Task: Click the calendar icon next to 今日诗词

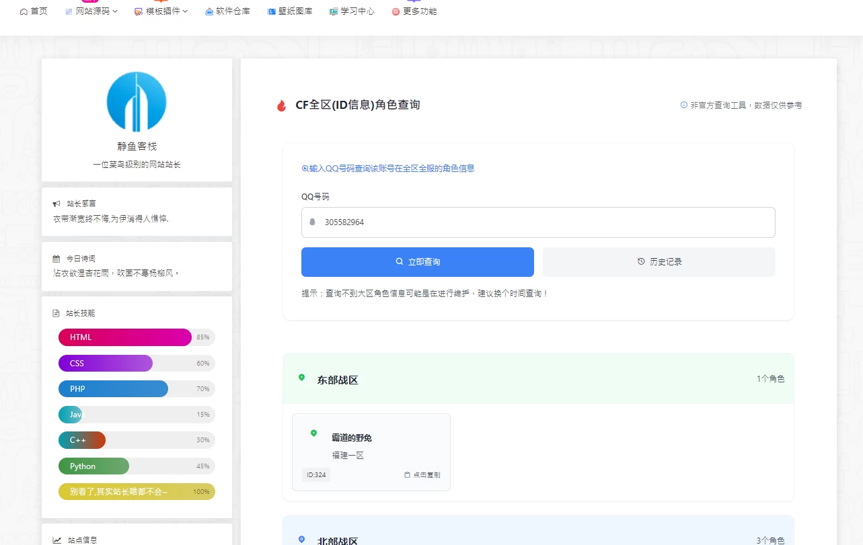Action: click(x=57, y=258)
